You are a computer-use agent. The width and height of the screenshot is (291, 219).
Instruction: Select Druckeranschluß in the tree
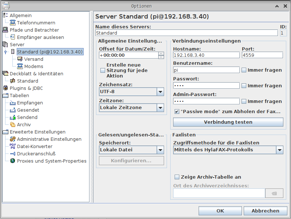pos(36,154)
